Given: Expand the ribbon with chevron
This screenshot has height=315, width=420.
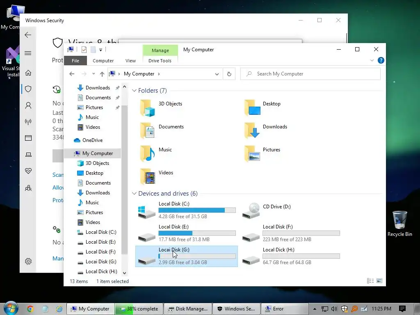Looking at the screenshot, I should pos(372,60).
